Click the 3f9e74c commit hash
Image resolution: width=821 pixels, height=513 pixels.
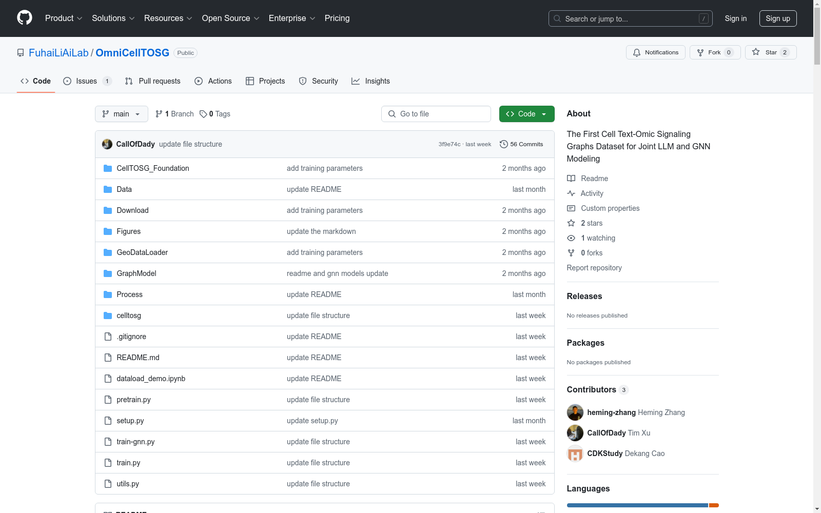coord(449,144)
